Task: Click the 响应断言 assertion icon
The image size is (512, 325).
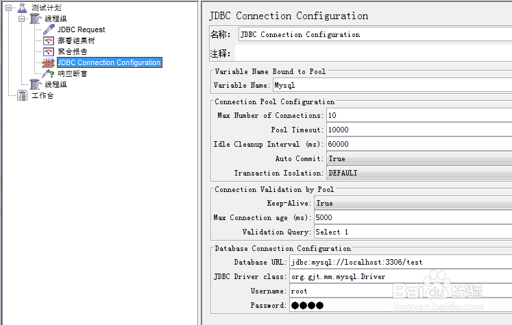Action: [x=49, y=73]
